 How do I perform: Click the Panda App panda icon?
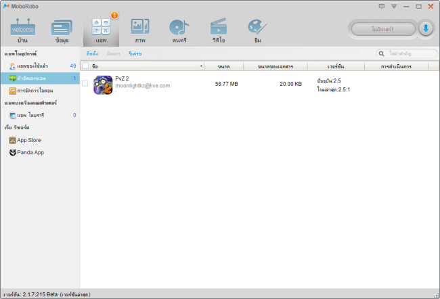[13, 152]
